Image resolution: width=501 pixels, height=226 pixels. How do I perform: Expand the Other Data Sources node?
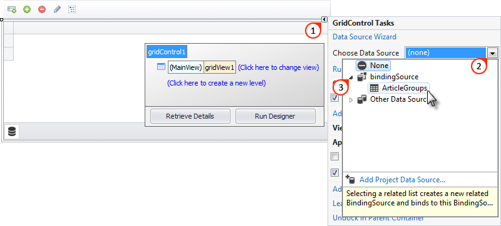(351, 100)
